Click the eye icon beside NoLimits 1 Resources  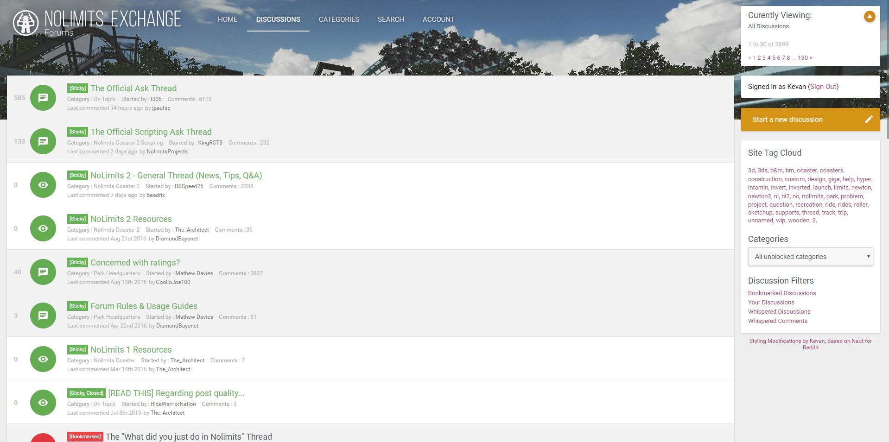point(43,359)
